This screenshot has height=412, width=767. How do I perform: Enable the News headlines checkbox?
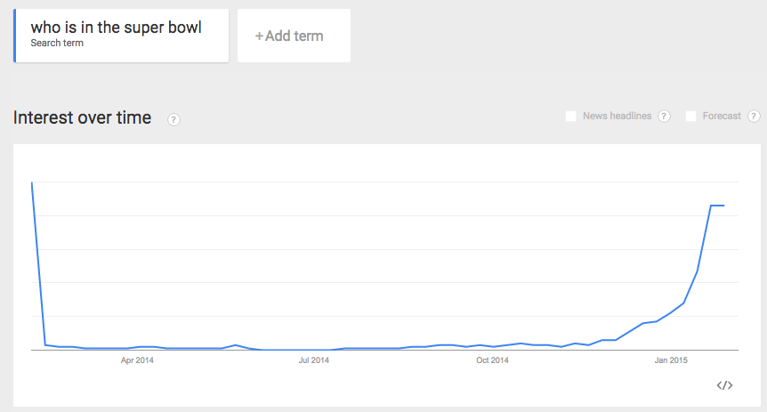pyautogui.click(x=571, y=117)
